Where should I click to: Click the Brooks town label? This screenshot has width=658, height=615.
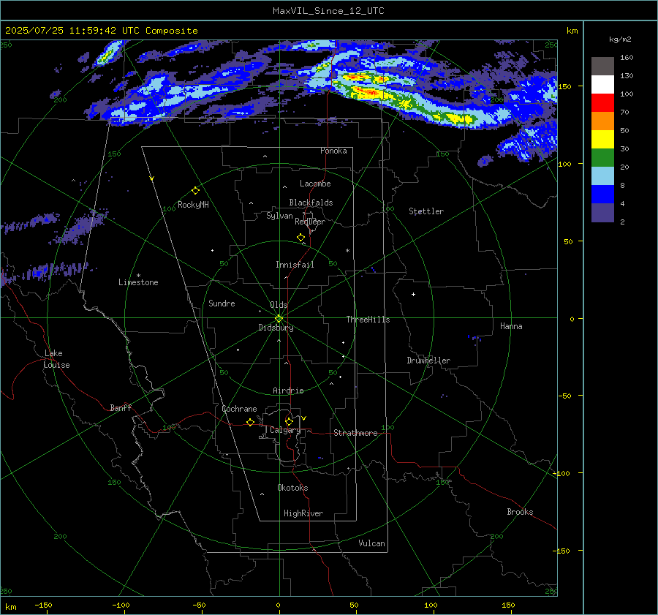(x=520, y=512)
